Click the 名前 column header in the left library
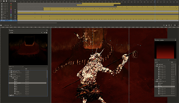 [x=10, y=69]
